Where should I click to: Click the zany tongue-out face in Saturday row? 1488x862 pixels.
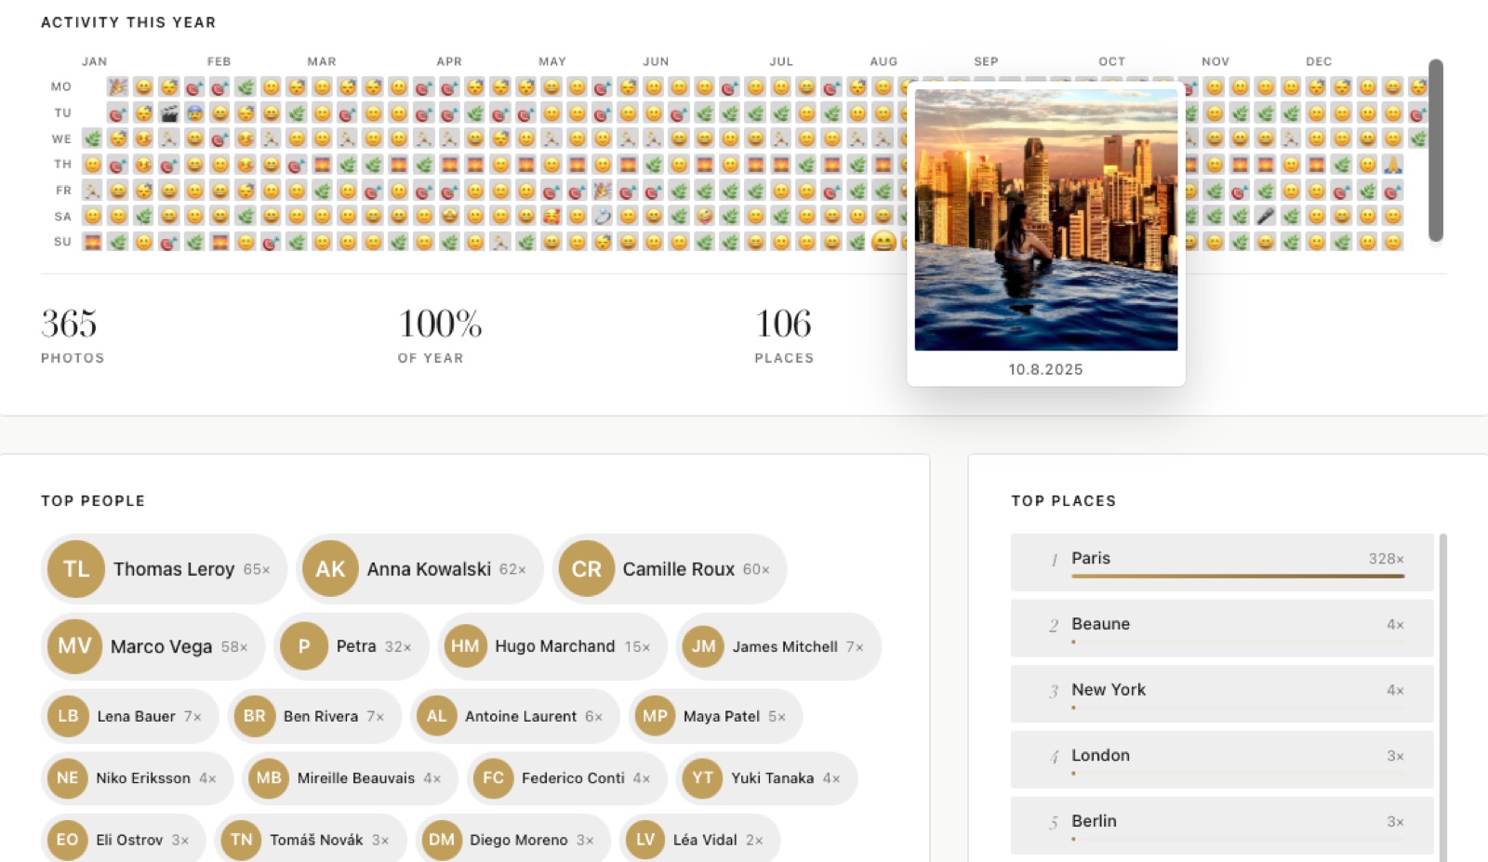point(705,217)
